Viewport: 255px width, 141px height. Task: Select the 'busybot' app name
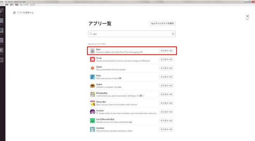[x=100, y=110]
